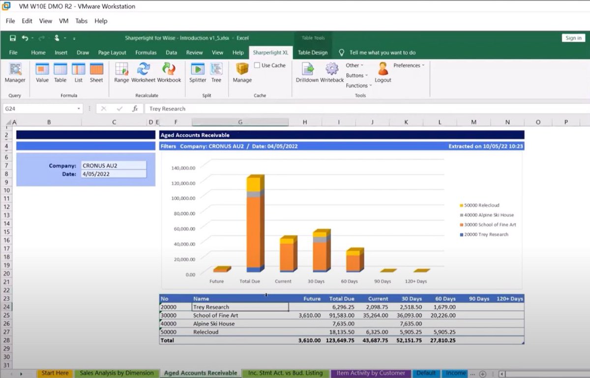Recalculate the Worksheet
The image size is (590, 378).
point(143,73)
